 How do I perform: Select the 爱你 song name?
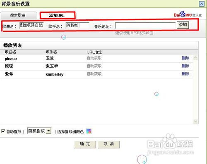(x=9, y=74)
